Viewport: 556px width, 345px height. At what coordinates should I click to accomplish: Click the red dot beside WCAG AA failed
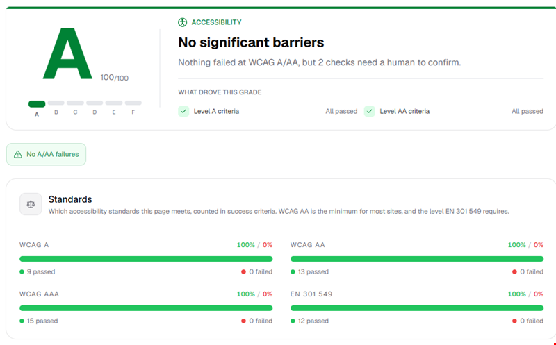point(514,271)
